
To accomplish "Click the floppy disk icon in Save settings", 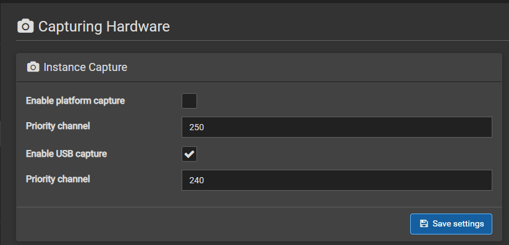I will pos(424,223).
